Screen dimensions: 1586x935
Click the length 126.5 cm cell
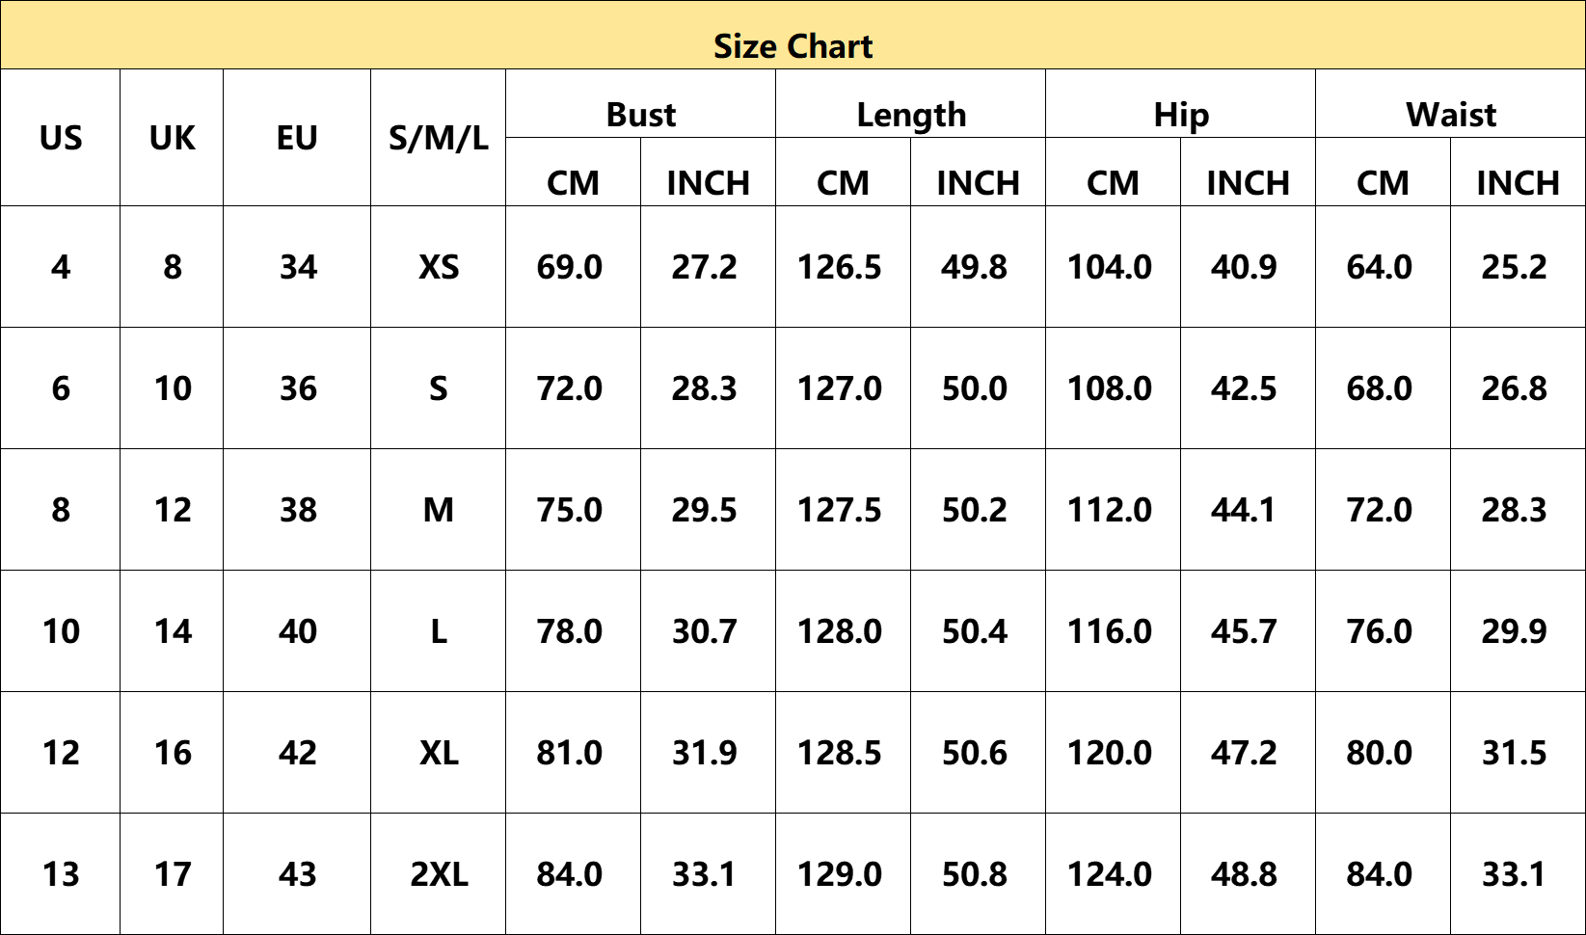pyautogui.click(x=843, y=267)
